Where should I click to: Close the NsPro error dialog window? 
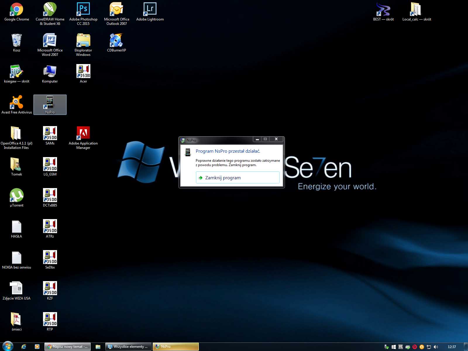click(276, 139)
